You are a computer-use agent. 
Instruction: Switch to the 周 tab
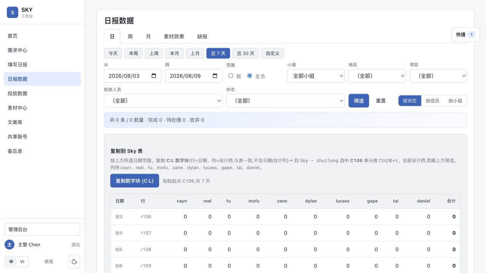click(x=130, y=37)
